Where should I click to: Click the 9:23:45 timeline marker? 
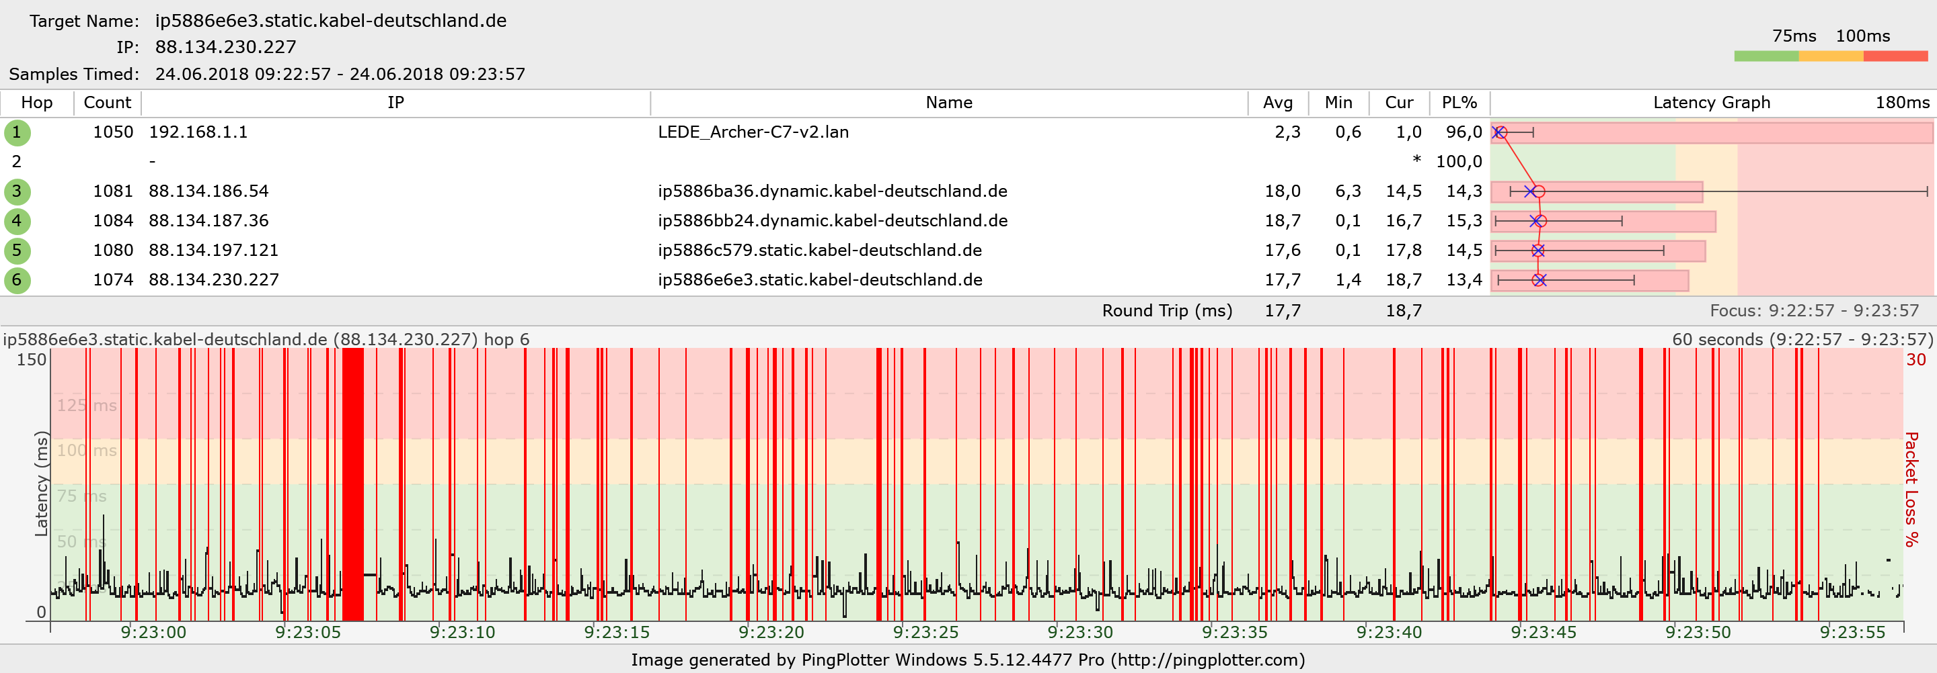[x=1544, y=633]
